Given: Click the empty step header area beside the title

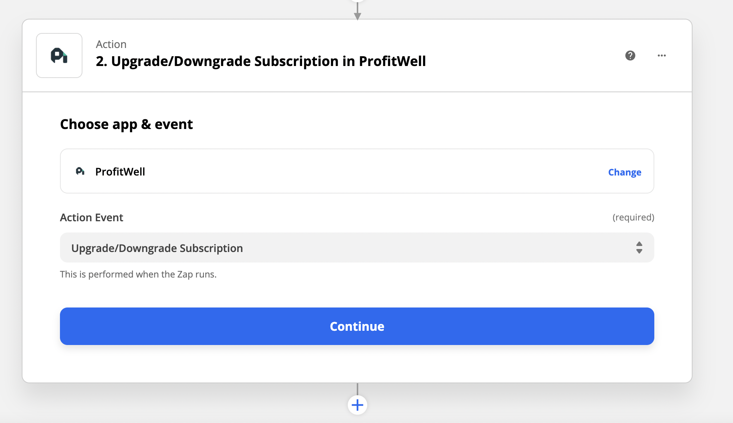Looking at the screenshot, I should coord(525,55).
